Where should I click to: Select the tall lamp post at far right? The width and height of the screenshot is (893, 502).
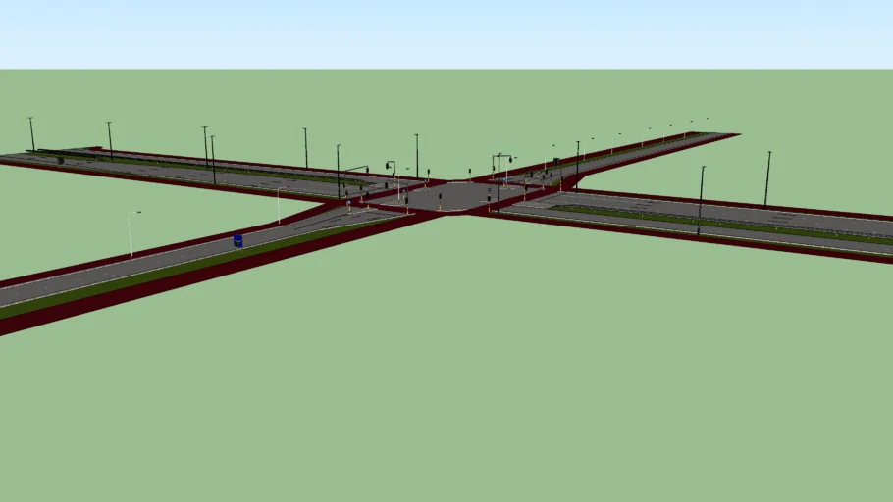click(767, 178)
